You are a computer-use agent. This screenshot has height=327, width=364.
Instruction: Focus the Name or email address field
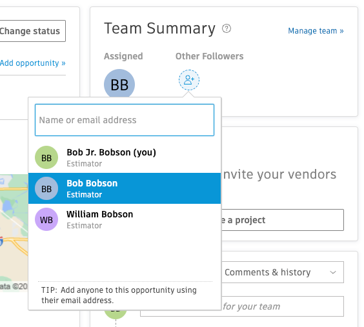coord(125,120)
